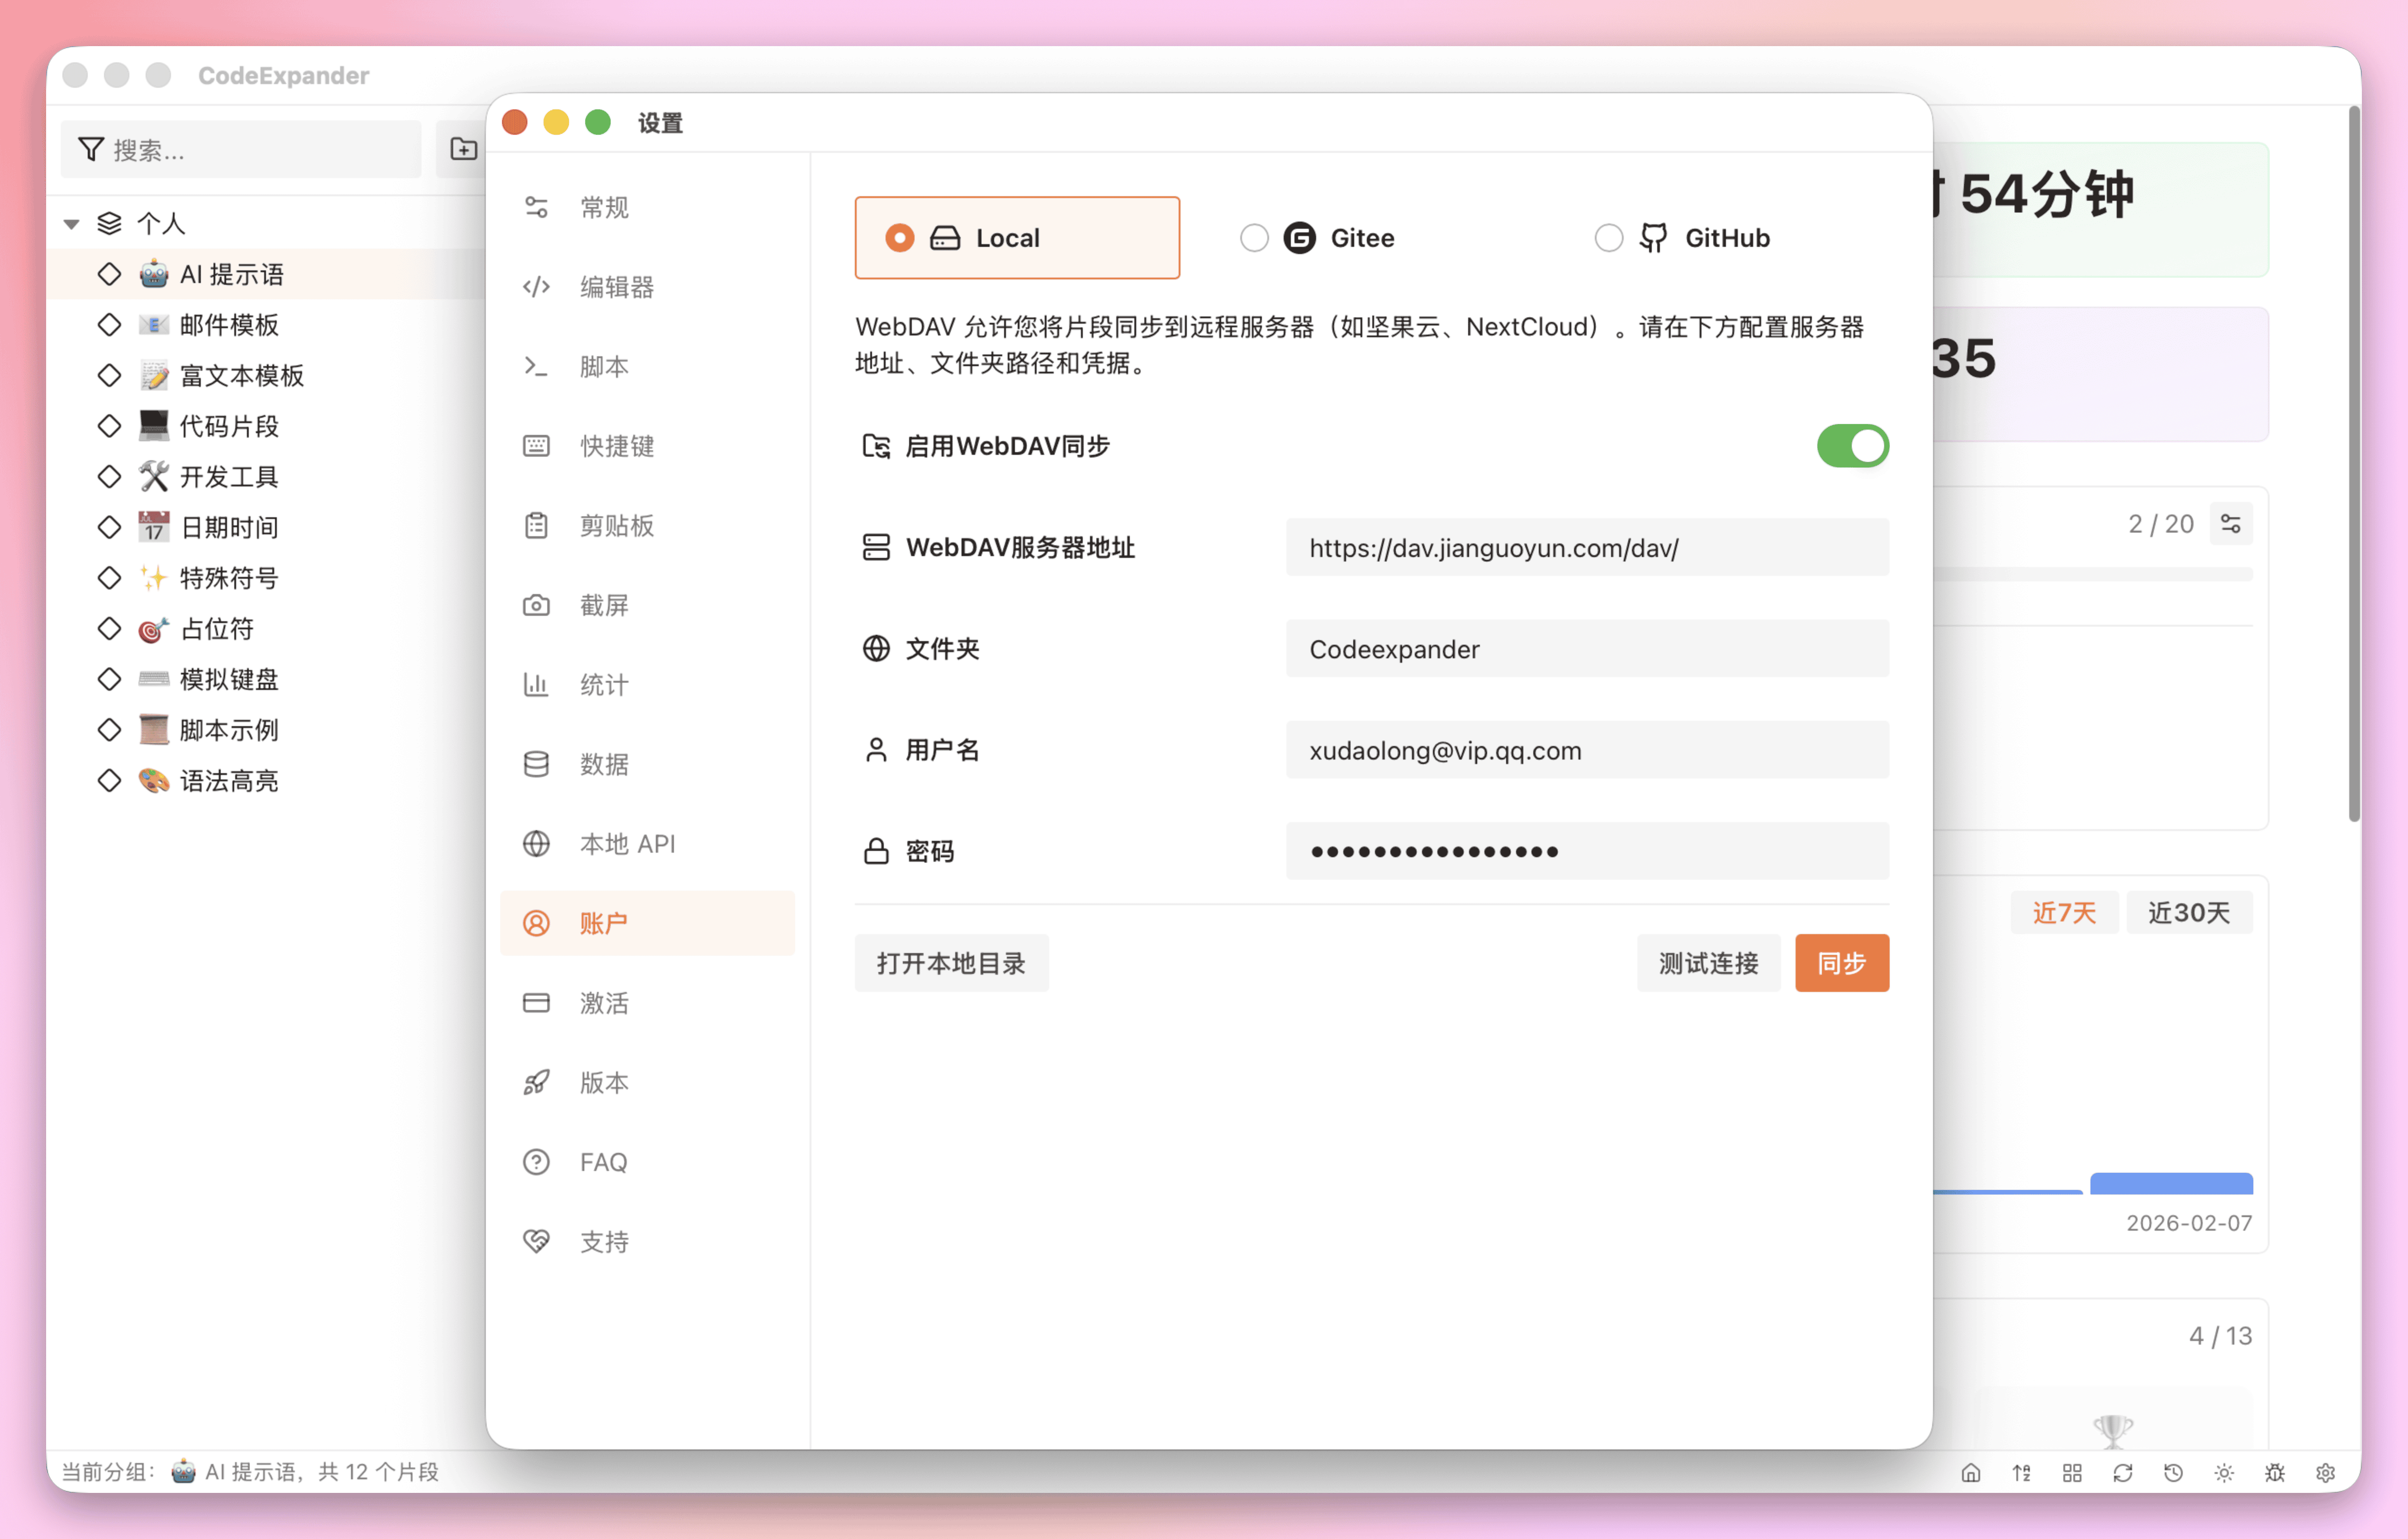Select the Gitee radio option

1254,238
